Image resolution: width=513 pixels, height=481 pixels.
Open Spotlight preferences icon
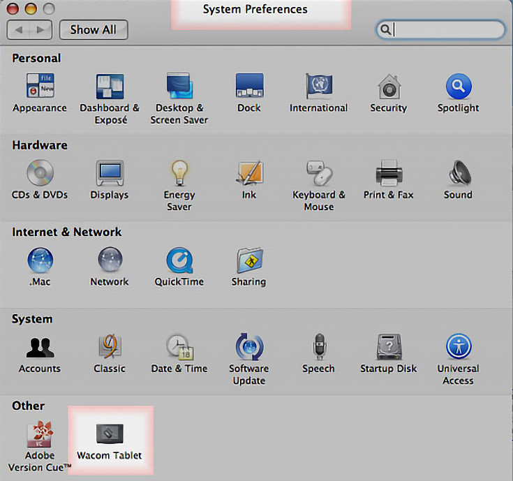click(x=459, y=86)
